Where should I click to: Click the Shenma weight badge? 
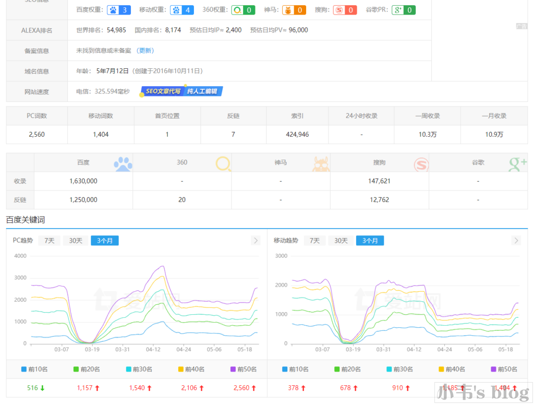(294, 10)
